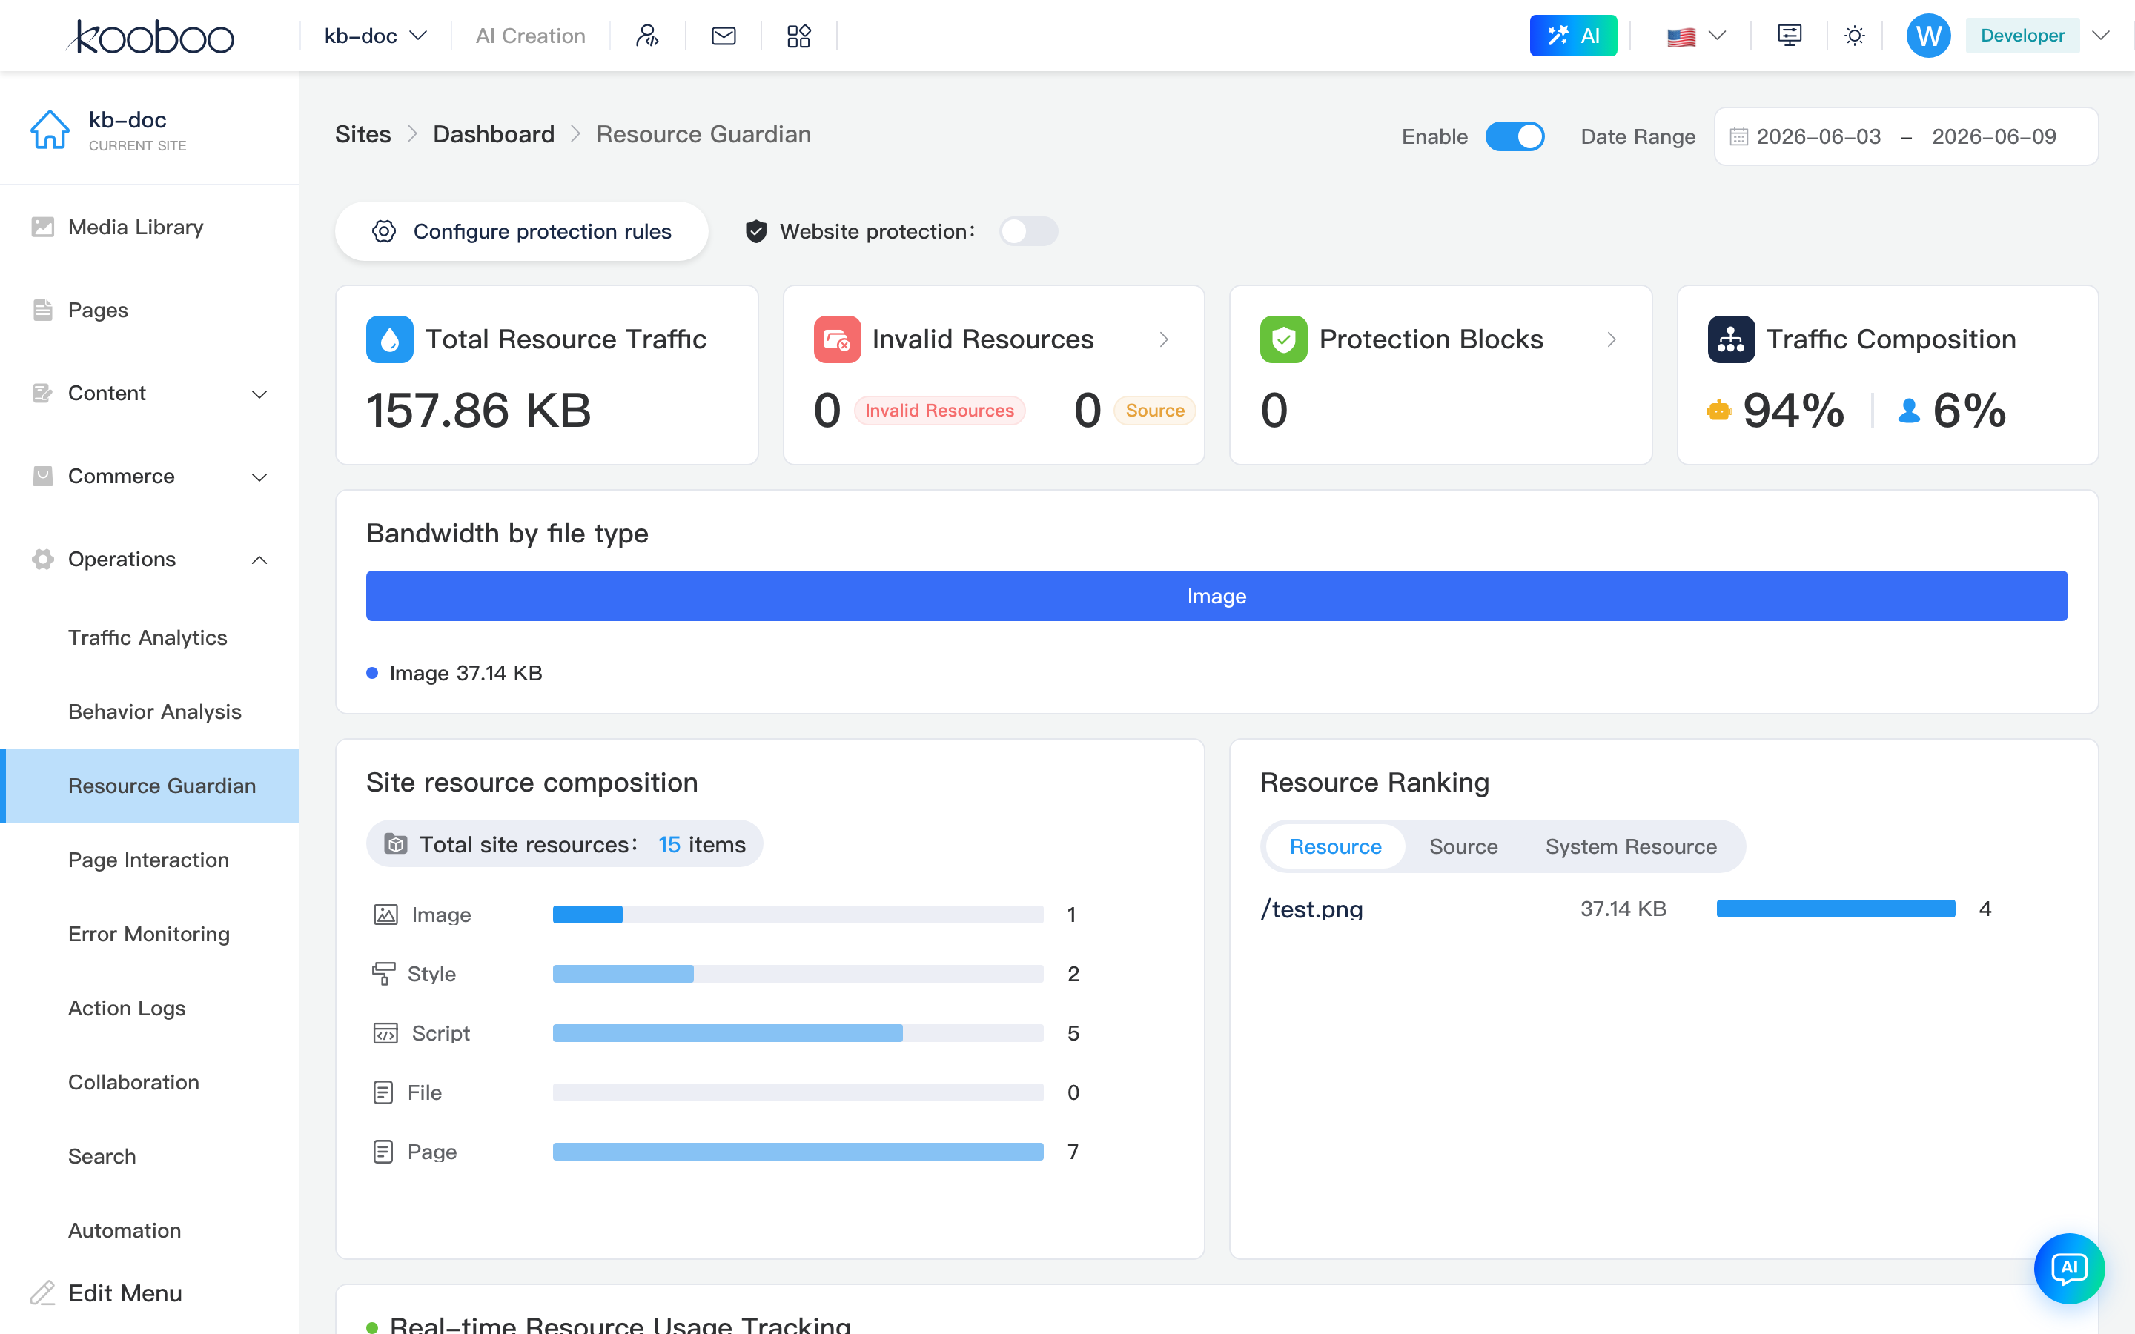
Task: Go to Dashboard breadcrumb
Action: click(x=493, y=134)
